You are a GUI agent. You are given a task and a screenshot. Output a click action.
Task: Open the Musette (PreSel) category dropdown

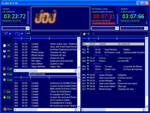point(78,74)
